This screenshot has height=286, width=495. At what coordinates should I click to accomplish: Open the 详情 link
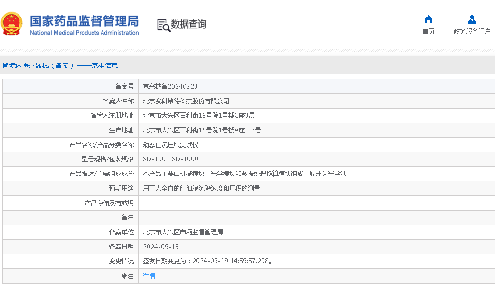pos(149,276)
